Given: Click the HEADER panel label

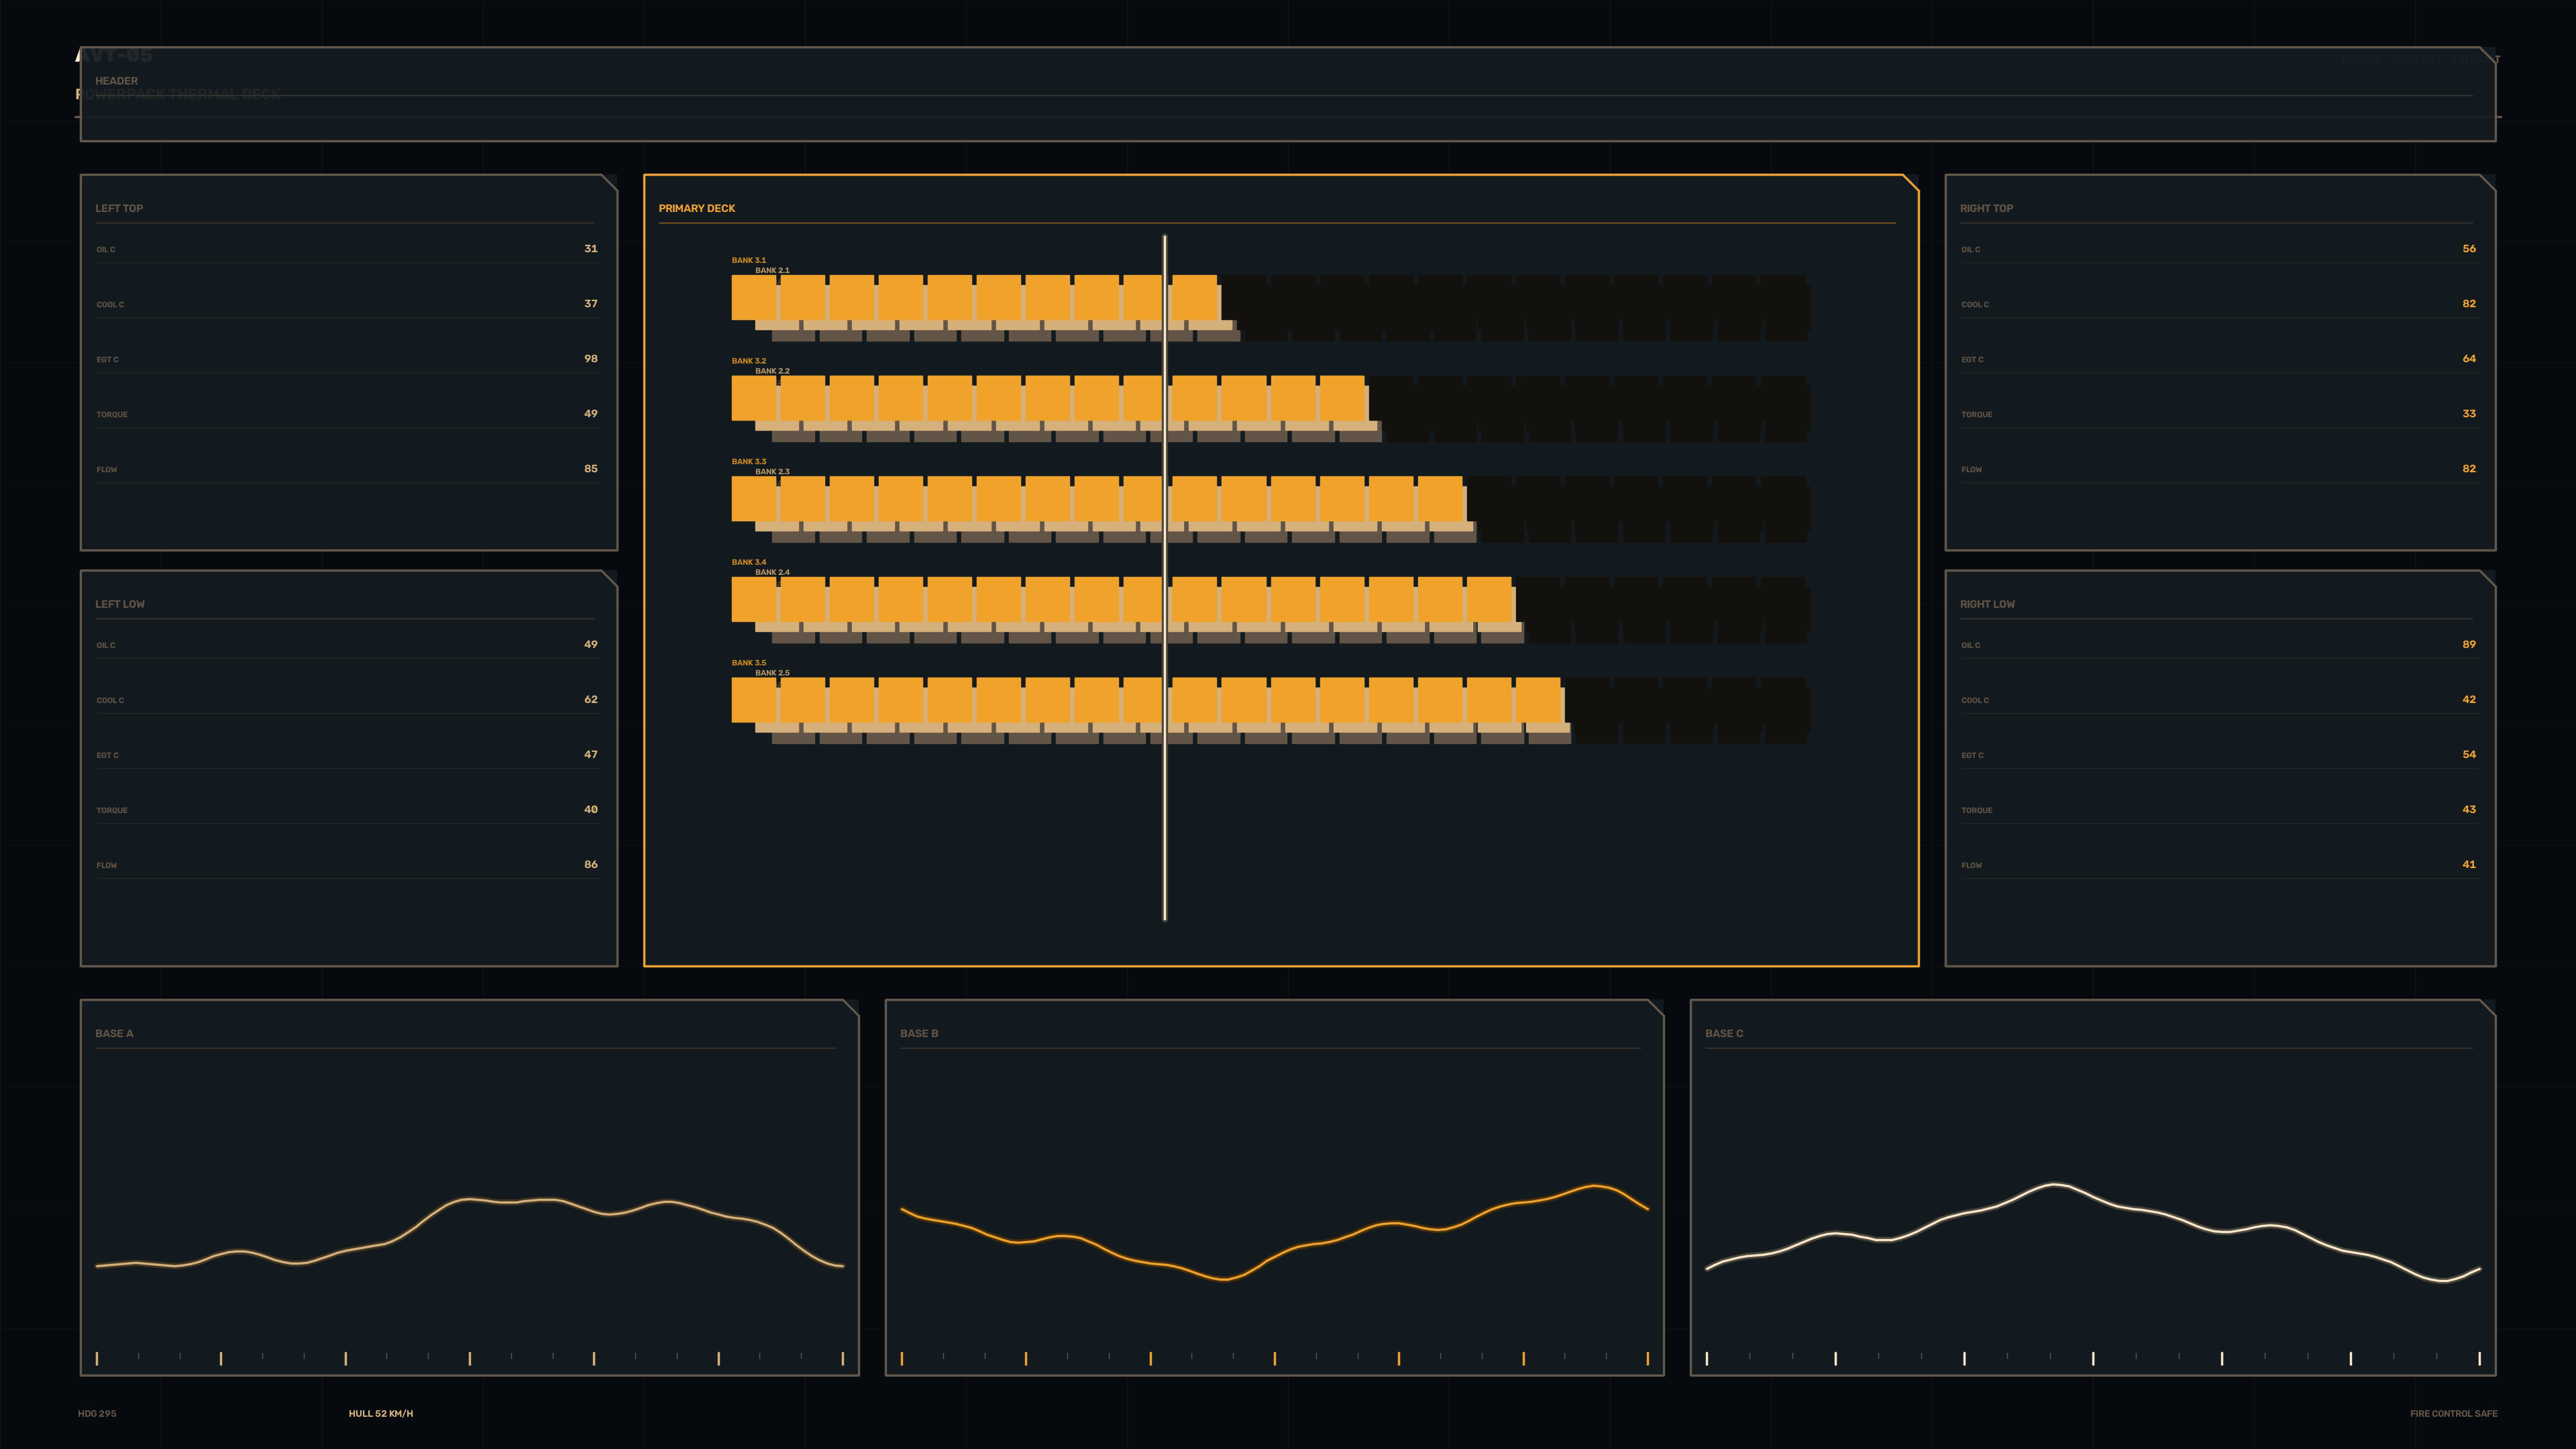Looking at the screenshot, I should coord(116,81).
